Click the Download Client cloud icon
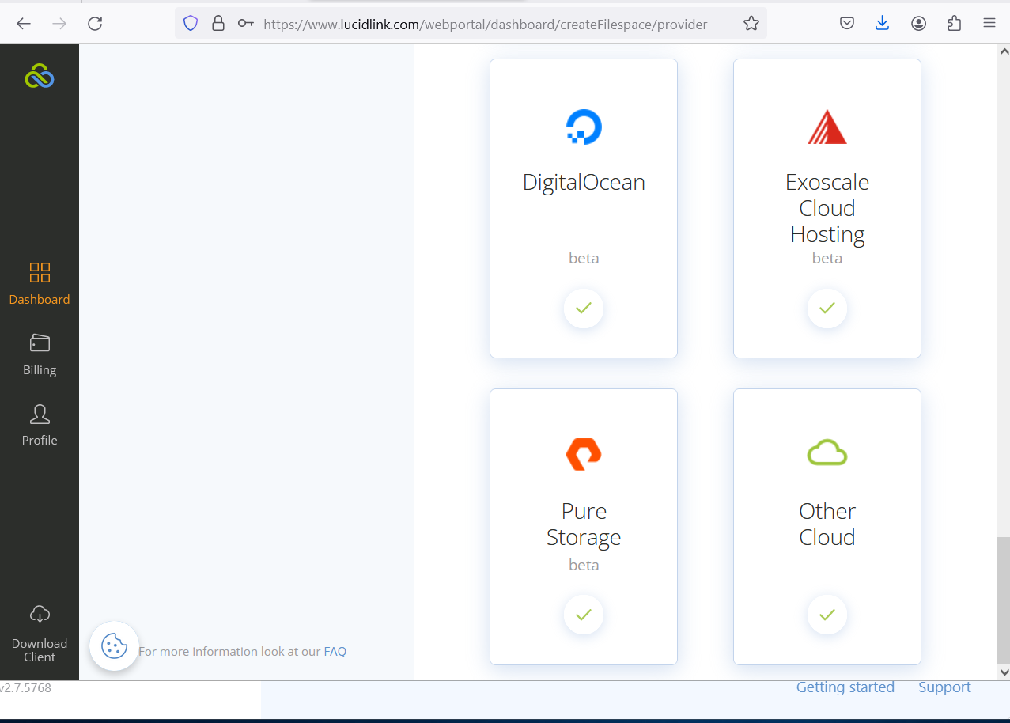Image resolution: width=1010 pixels, height=723 pixels. point(40,614)
